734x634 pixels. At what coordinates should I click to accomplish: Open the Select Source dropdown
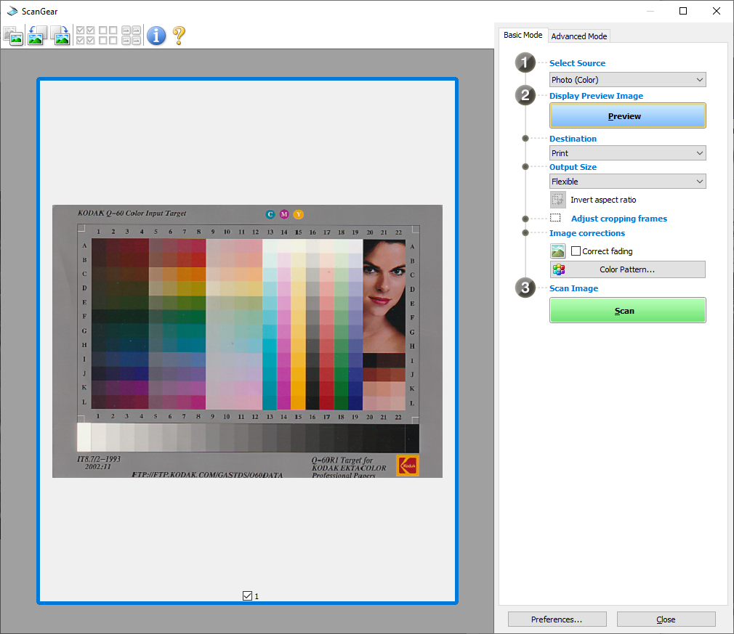click(627, 80)
